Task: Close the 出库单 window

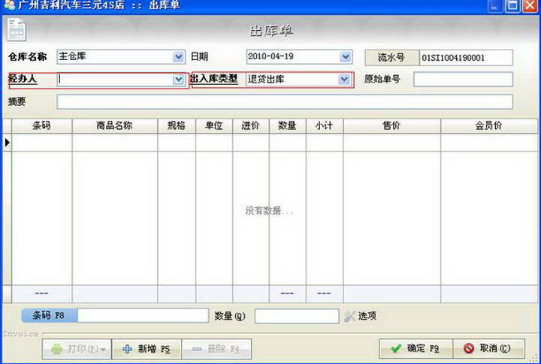Action: [530, 6]
